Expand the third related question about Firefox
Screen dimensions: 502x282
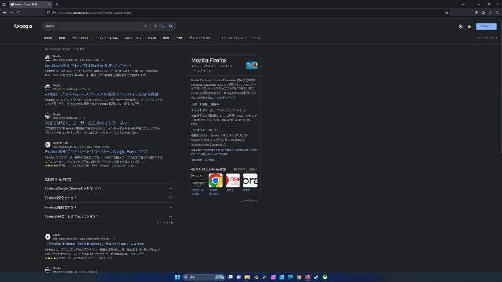coord(109,208)
